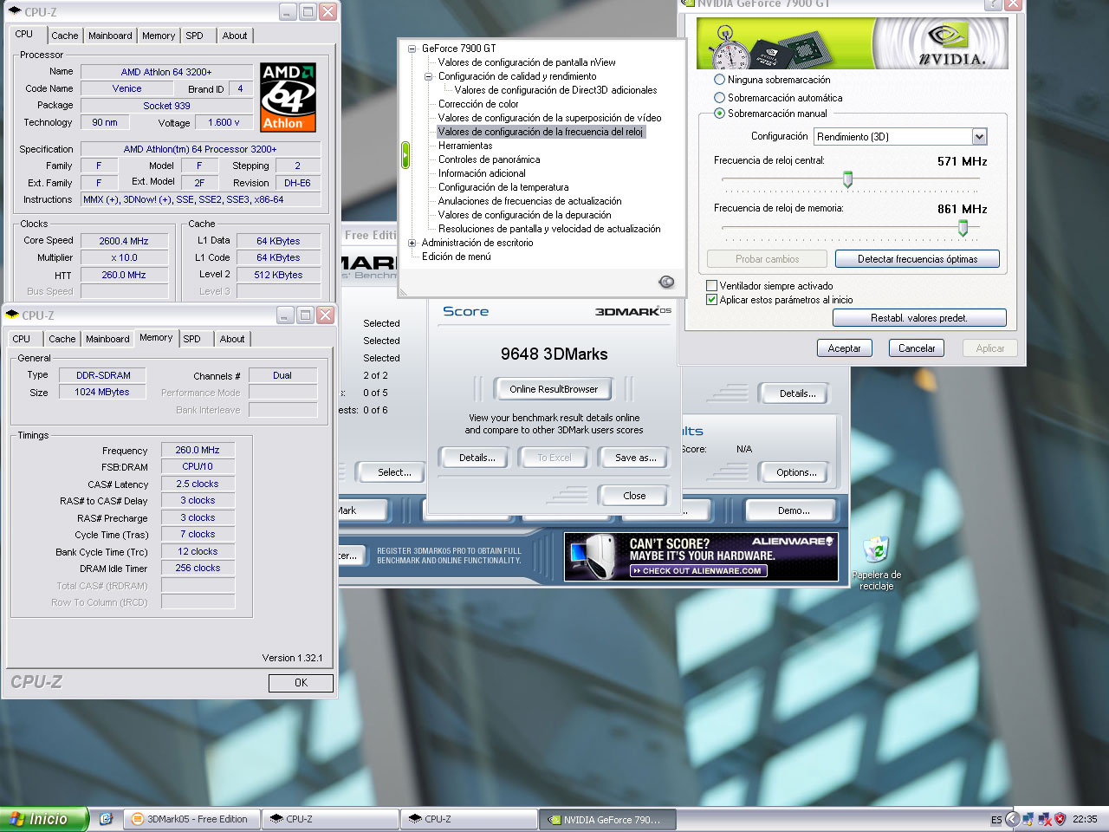Image resolution: width=1109 pixels, height=832 pixels.
Task: Click the Internet Explorer quick launch icon
Action: click(106, 819)
